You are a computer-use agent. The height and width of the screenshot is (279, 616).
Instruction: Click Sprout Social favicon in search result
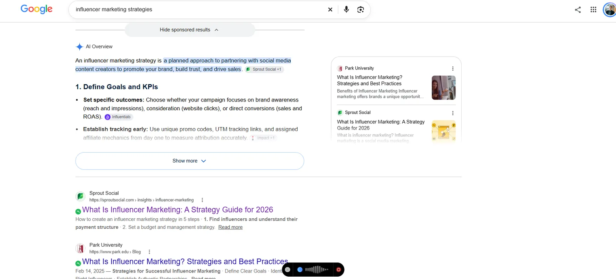pyautogui.click(x=80, y=196)
